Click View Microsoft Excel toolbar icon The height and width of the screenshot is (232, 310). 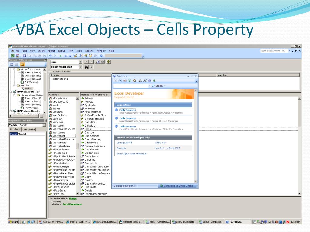(13, 56)
